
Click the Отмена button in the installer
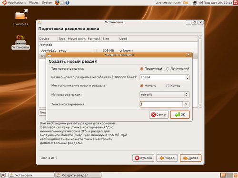pos(143,158)
